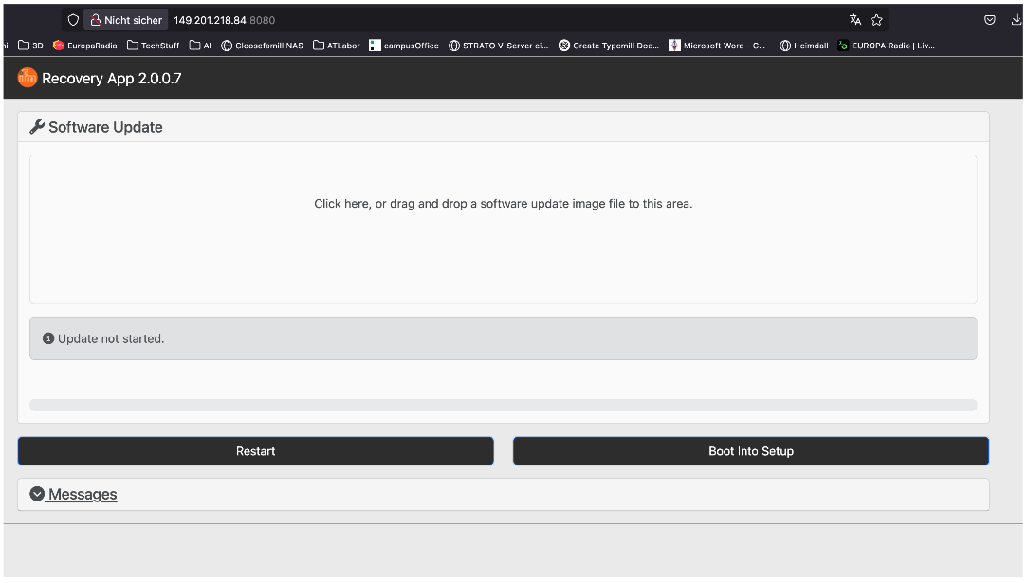
Task: Click the info icon on Update not started banner
Action: point(48,337)
